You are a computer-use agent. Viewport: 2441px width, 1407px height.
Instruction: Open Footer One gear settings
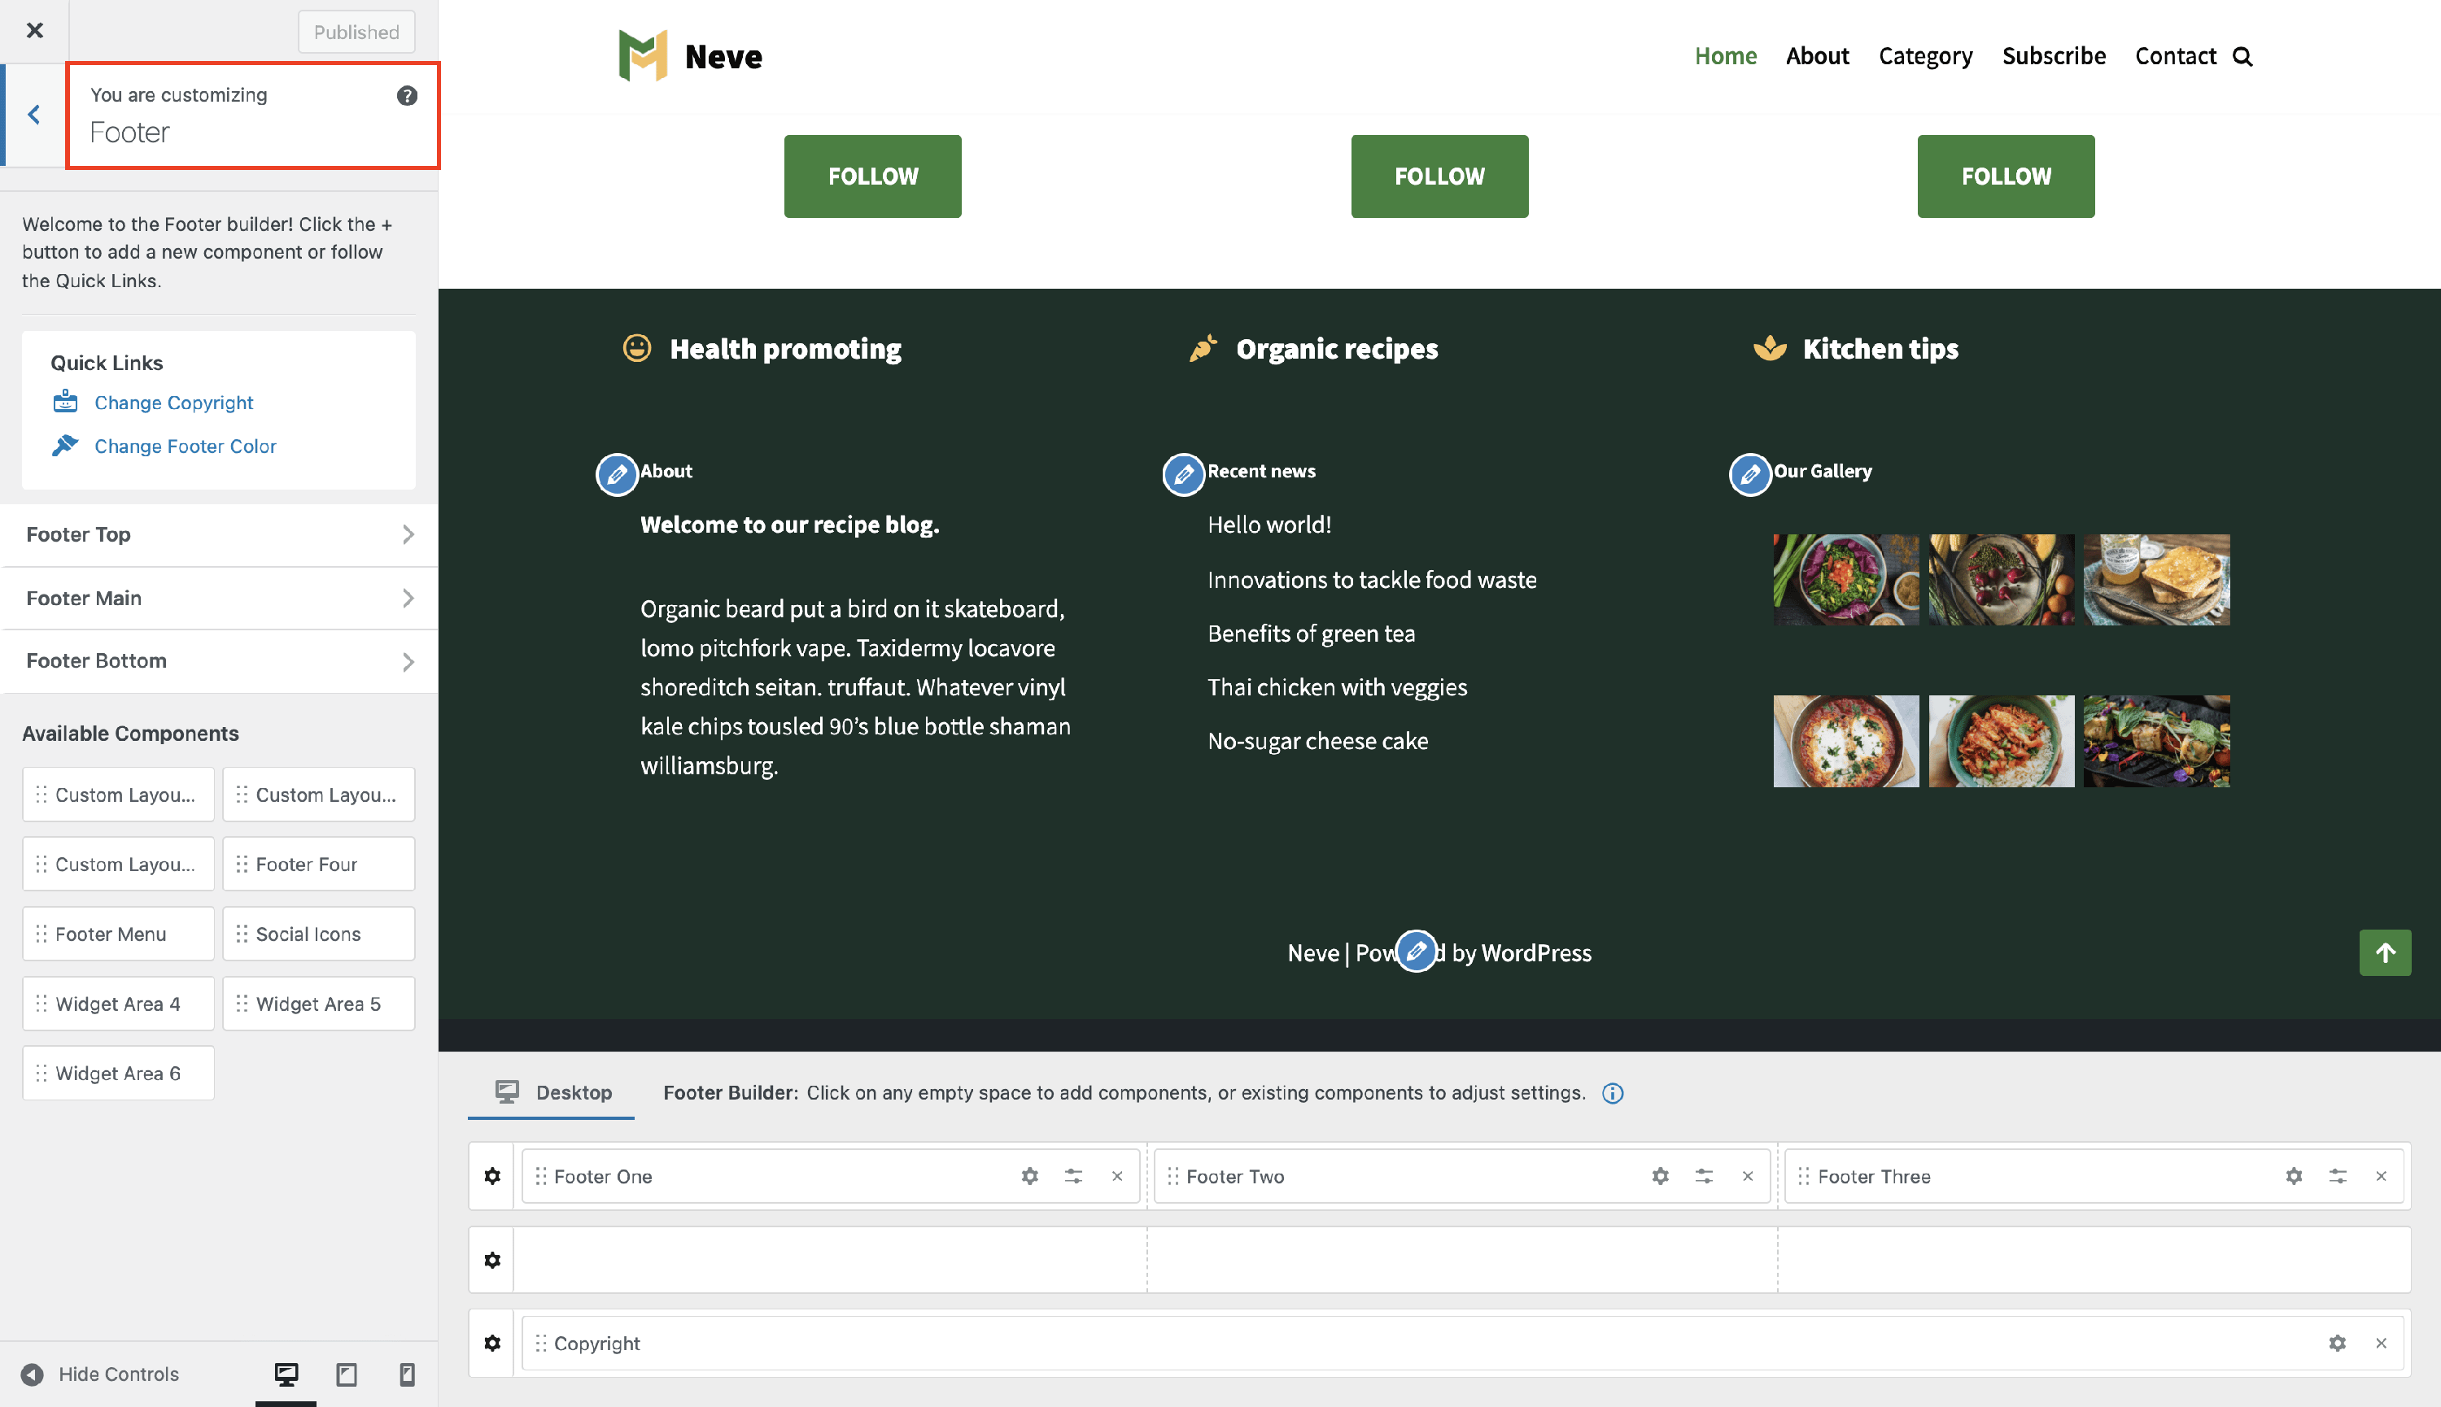click(x=1029, y=1176)
